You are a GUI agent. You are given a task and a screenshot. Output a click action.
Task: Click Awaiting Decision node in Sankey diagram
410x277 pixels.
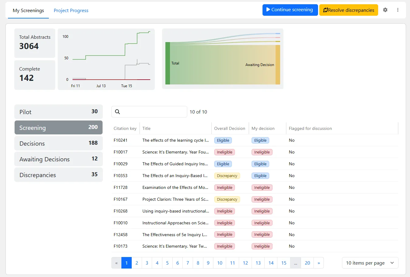coord(278,65)
